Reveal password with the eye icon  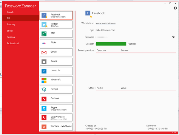click(173, 37)
